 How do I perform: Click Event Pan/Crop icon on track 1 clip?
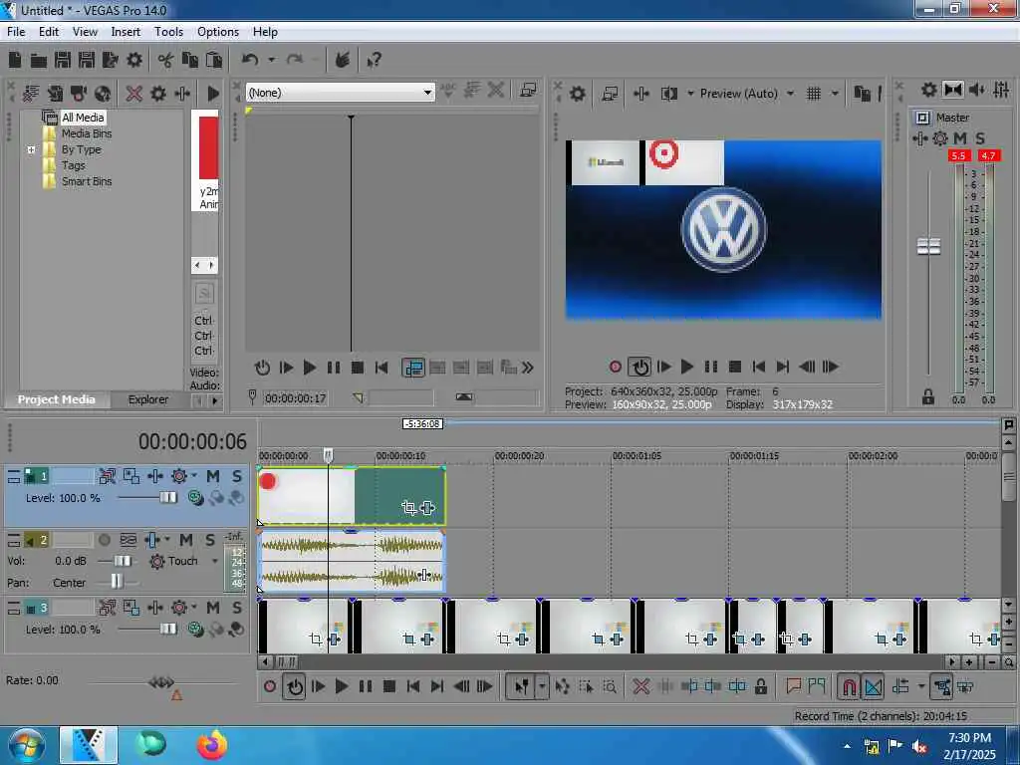tap(408, 507)
